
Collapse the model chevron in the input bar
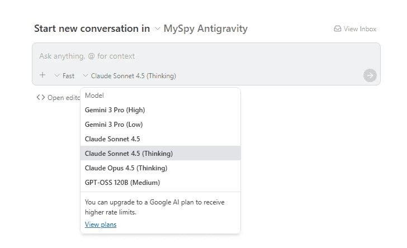click(x=85, y=76)
